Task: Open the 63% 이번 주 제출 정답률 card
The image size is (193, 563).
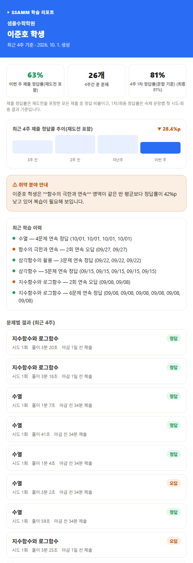Action: 35,81
